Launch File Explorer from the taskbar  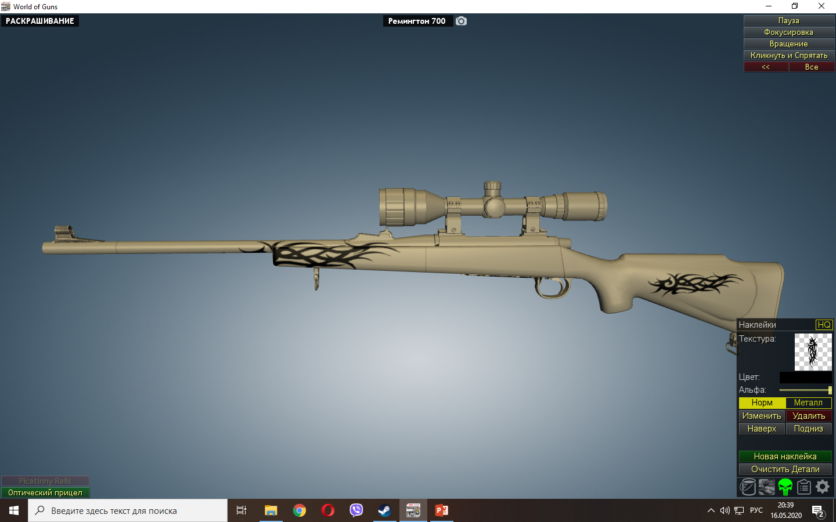coord(271,510)
